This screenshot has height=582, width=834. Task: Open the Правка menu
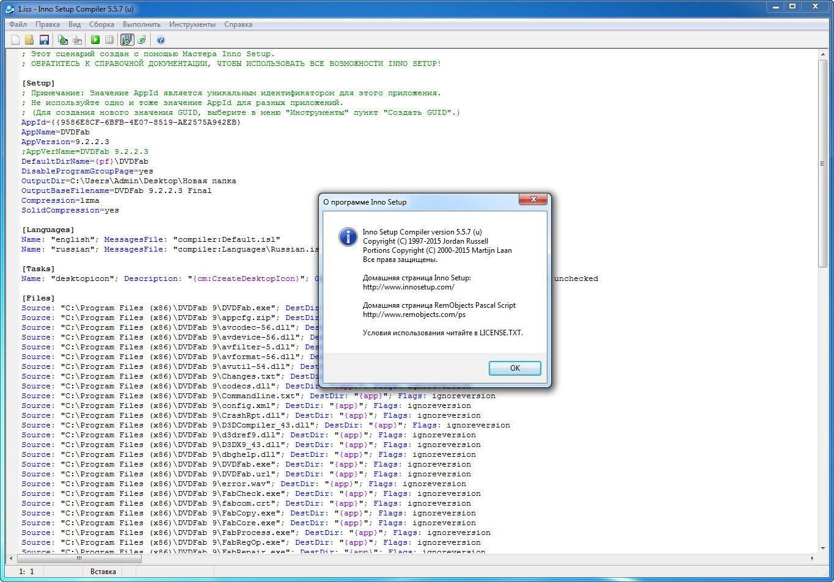tap(48, 24)
